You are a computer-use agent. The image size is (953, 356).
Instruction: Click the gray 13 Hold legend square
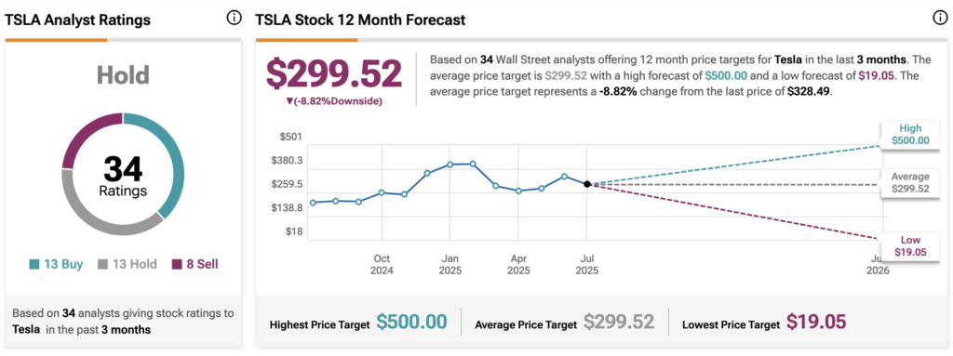coord(103,264)
